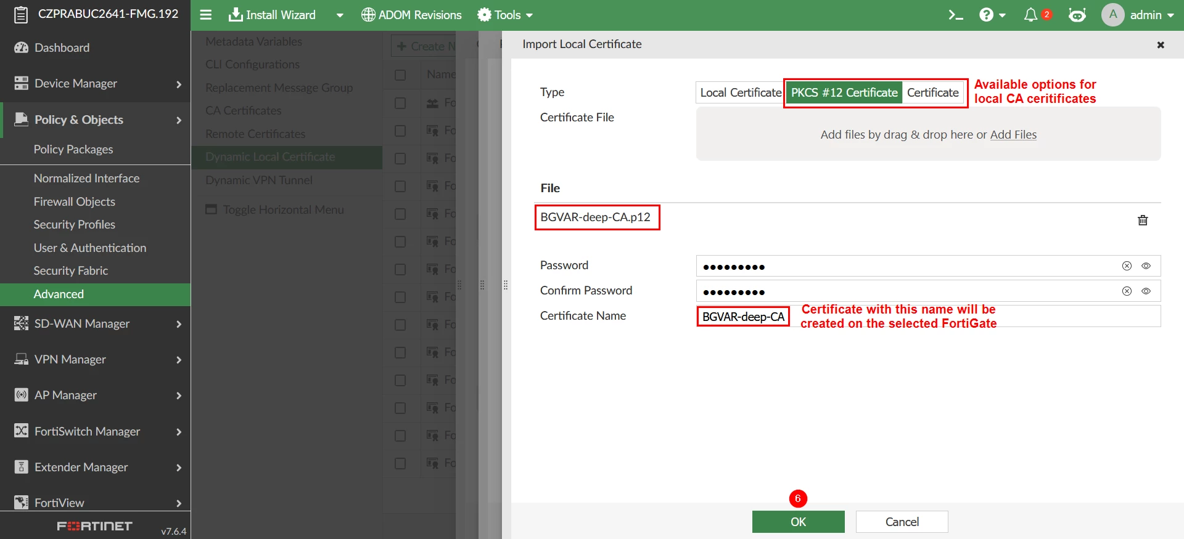Expand Device Manager submenu arrow
Image resolution: width=1184 pixels, height=539 pixels.
click(x=179, y=84)
